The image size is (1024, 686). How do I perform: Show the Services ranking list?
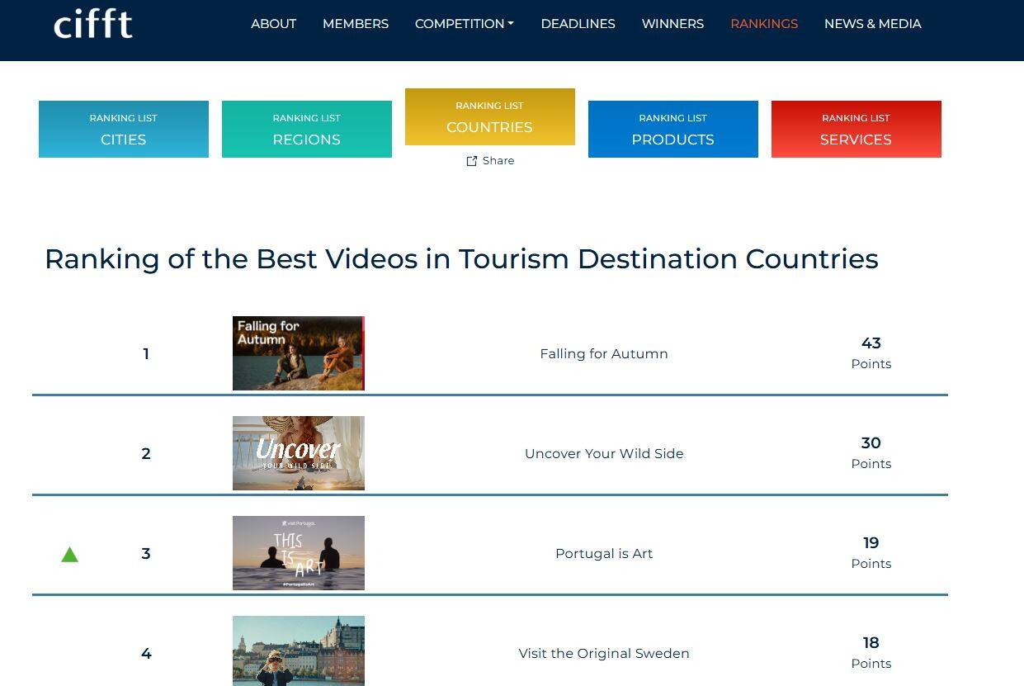pyautogui.click(x=856, y=130)
